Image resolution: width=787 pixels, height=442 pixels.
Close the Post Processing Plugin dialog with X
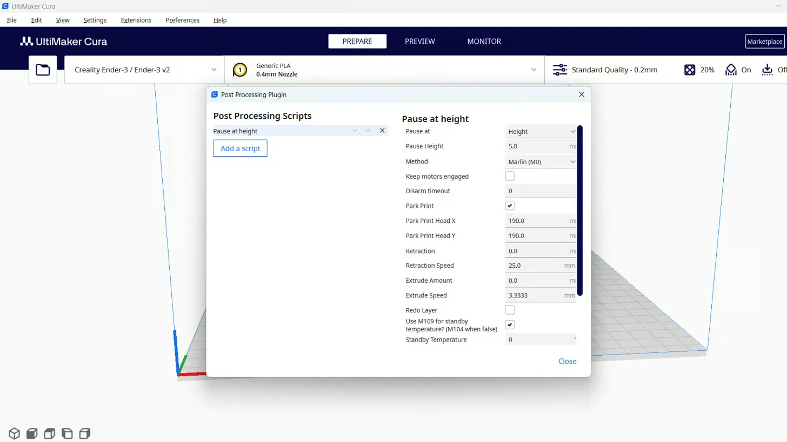582,94
